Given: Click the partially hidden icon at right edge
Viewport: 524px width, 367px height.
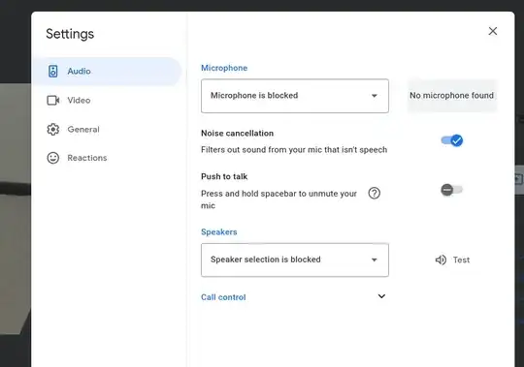Looking at the screenshot, I should point(518,179).
